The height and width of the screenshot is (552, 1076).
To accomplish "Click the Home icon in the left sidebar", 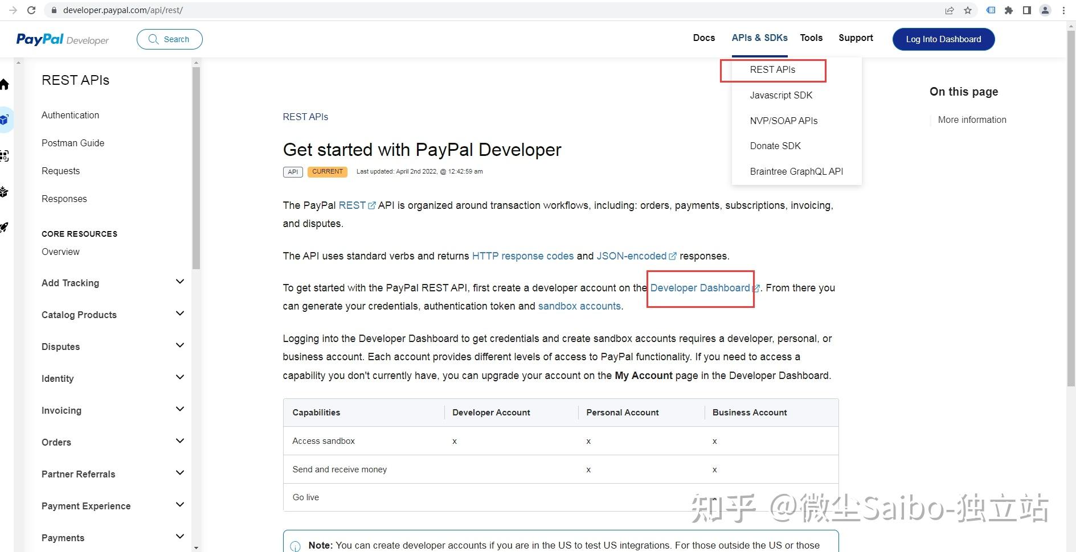I will [5, 84].
